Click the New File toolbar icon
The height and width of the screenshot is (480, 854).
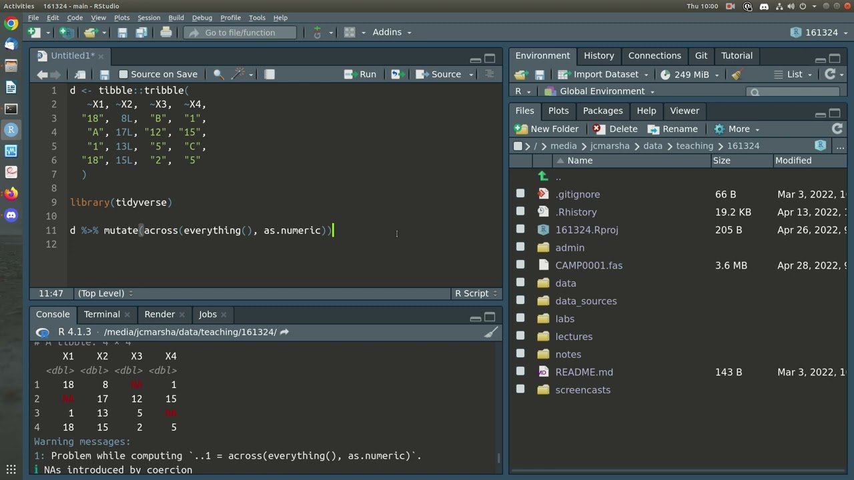(34, 32)
